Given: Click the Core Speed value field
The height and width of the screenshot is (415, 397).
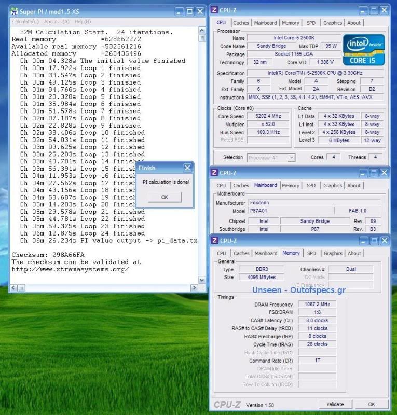Looking at the screenshot, I should tap(269, 116).
